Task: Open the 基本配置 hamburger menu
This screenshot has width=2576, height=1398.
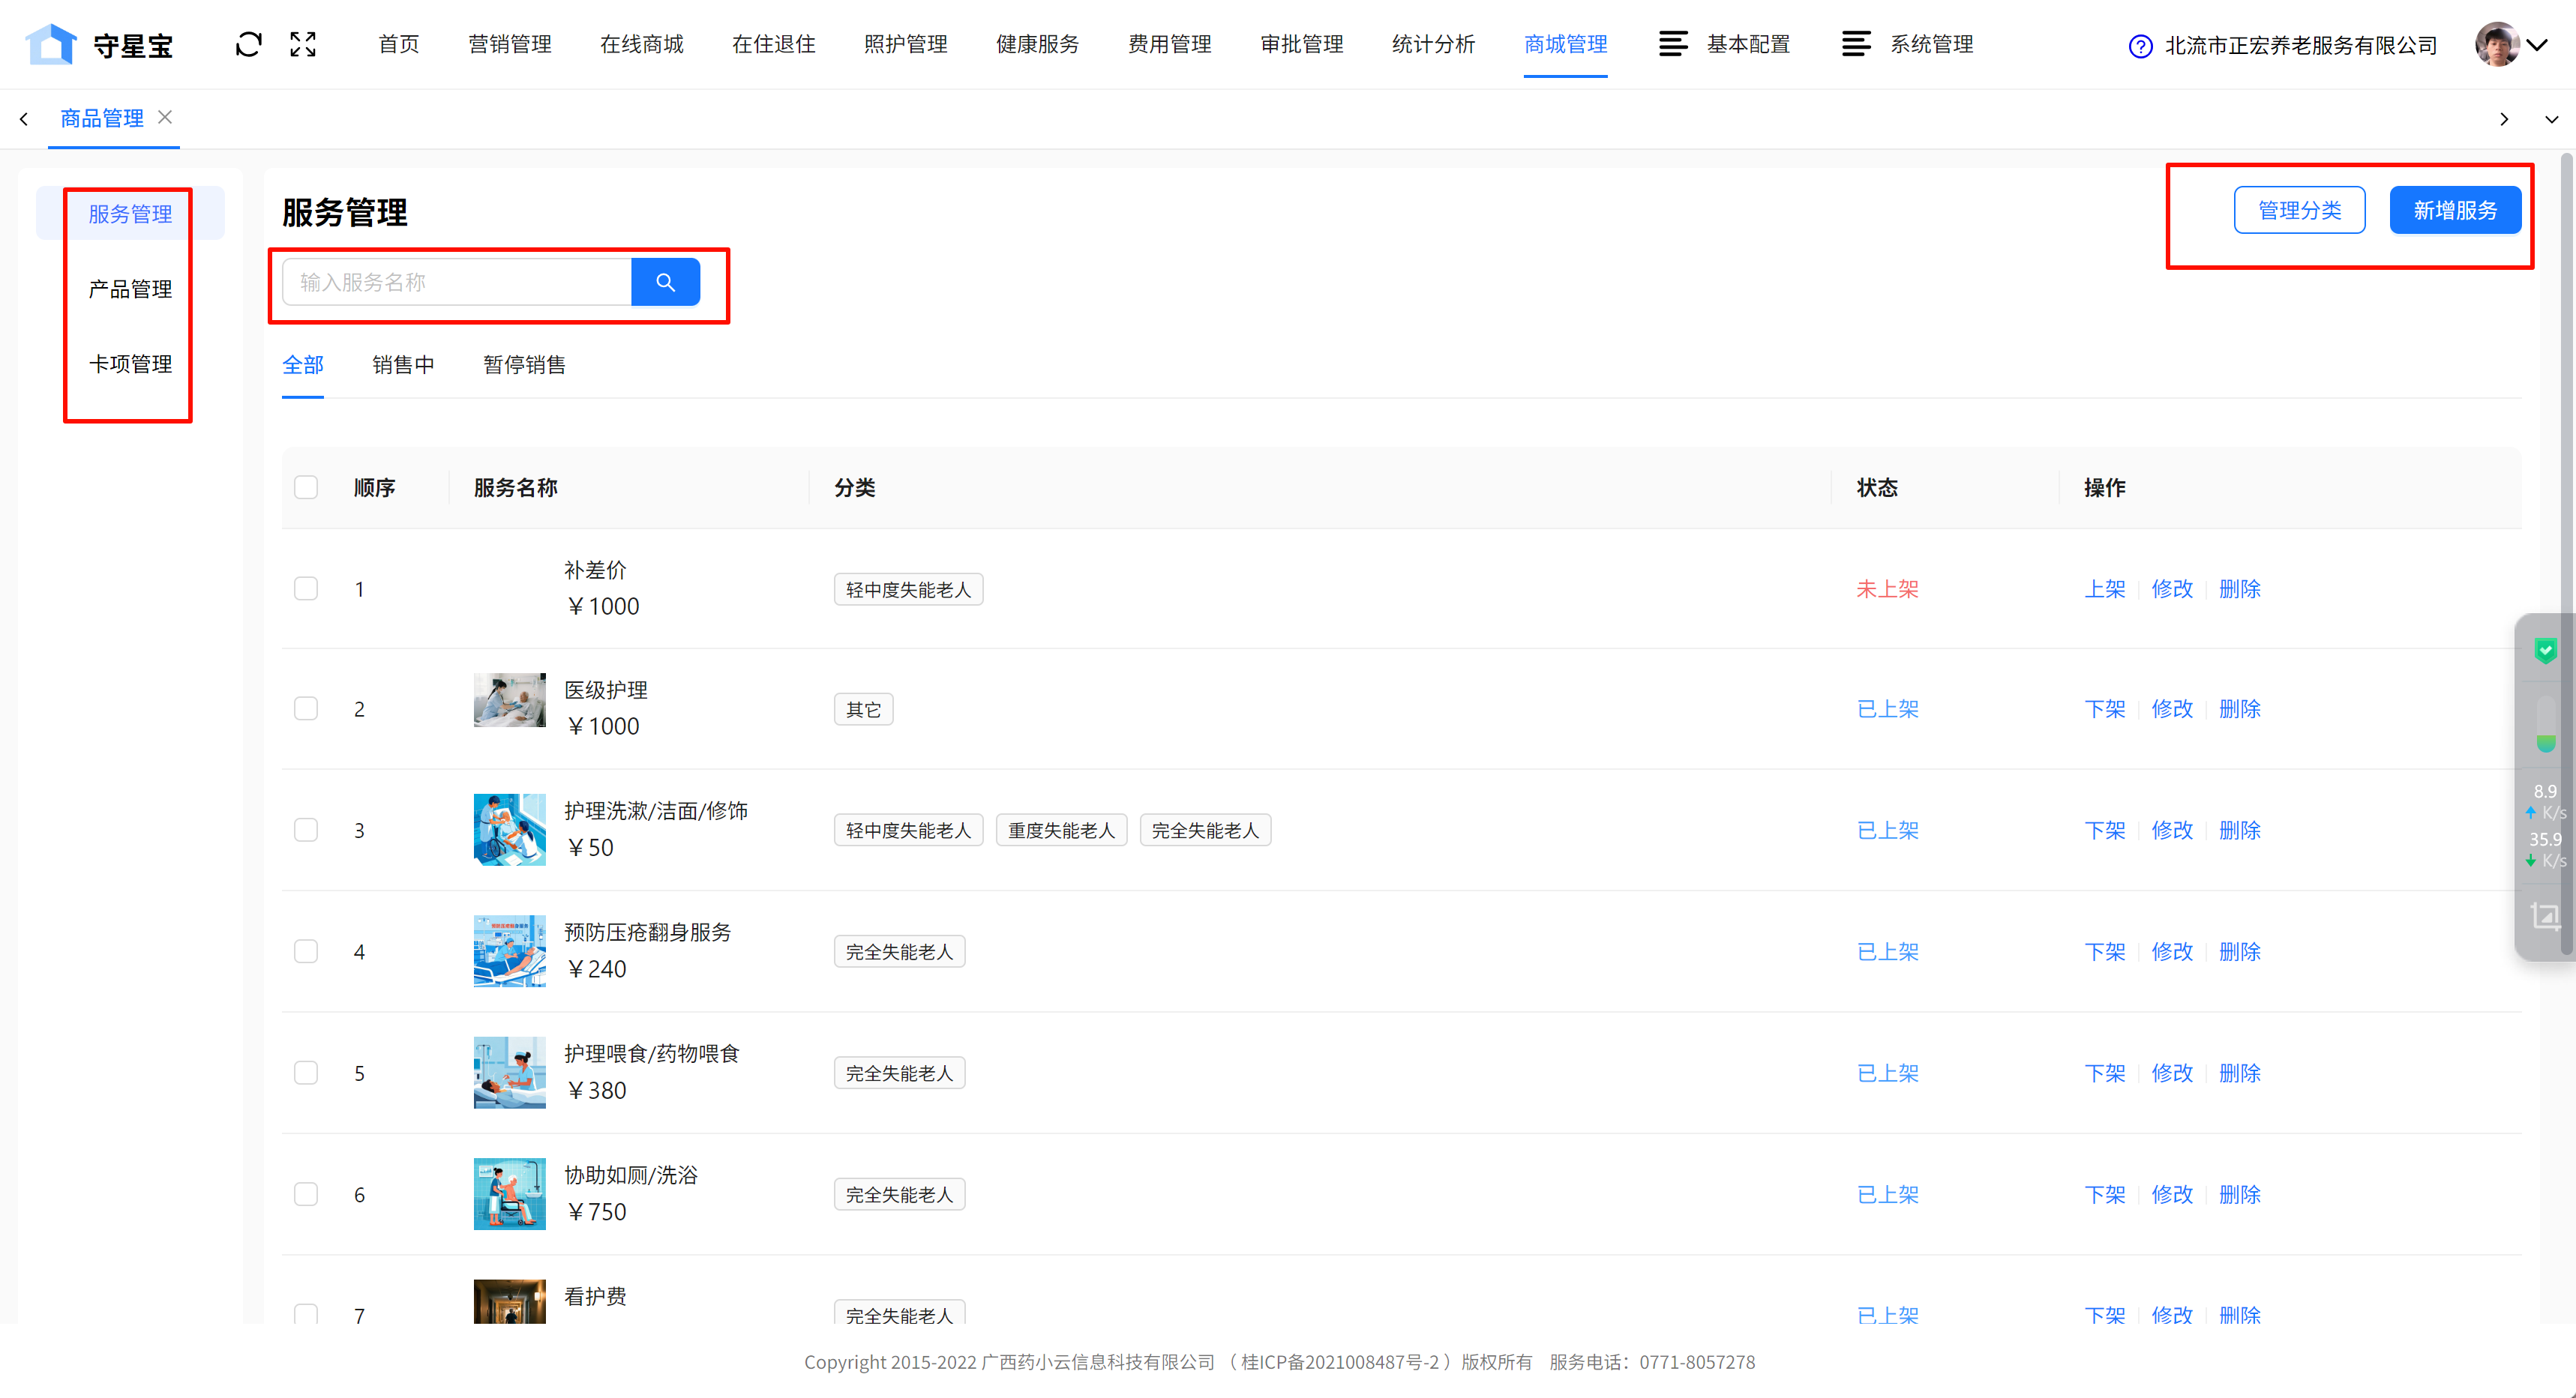Action: pos(1674,44)
